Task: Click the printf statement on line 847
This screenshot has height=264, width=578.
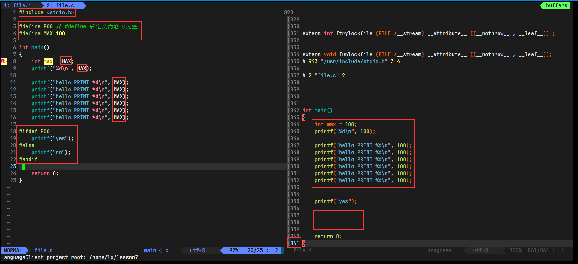Action: pos(363,145)
